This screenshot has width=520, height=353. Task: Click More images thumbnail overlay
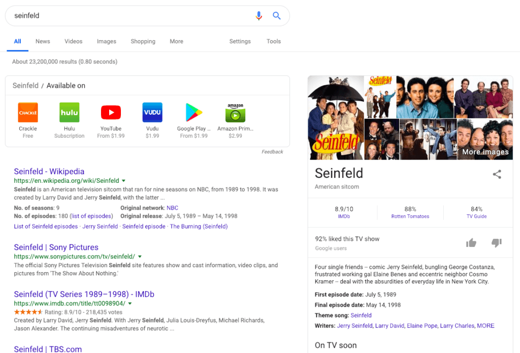(485, 139)
